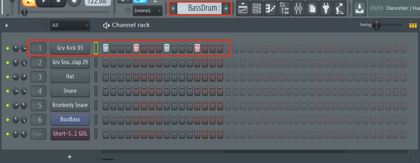The image size is (420, 163).
Task: Click the record button in transport
Action: (74, 3)
